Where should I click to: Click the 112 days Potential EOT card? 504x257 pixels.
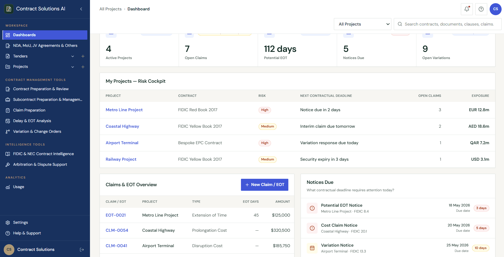pyautogui.click(x=297, y=50)
